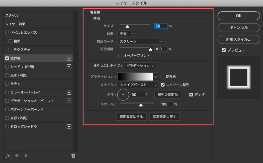
Task: Click the 整列の初期化 button
Action: (x=168, y=95)
